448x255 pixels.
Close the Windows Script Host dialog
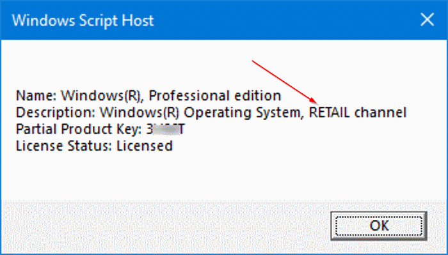(x=427, y=20)
